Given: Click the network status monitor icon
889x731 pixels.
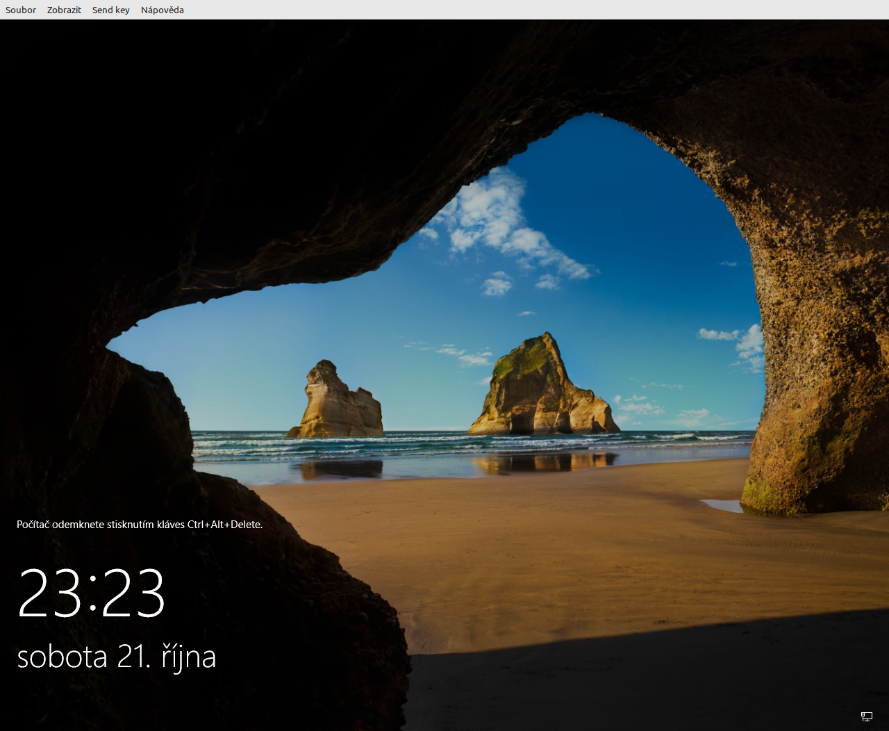Looking at the screenshot, I should (866, 716).
